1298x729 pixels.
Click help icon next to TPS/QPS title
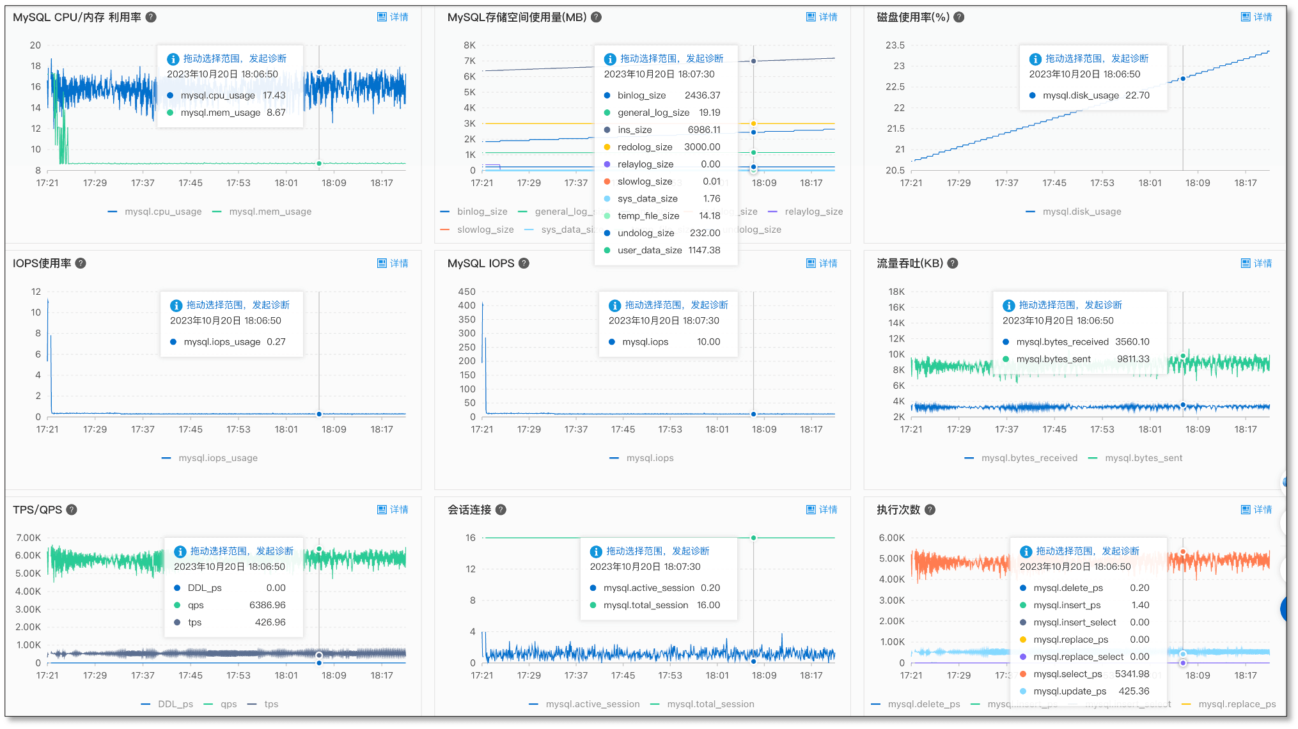[72, 510]
